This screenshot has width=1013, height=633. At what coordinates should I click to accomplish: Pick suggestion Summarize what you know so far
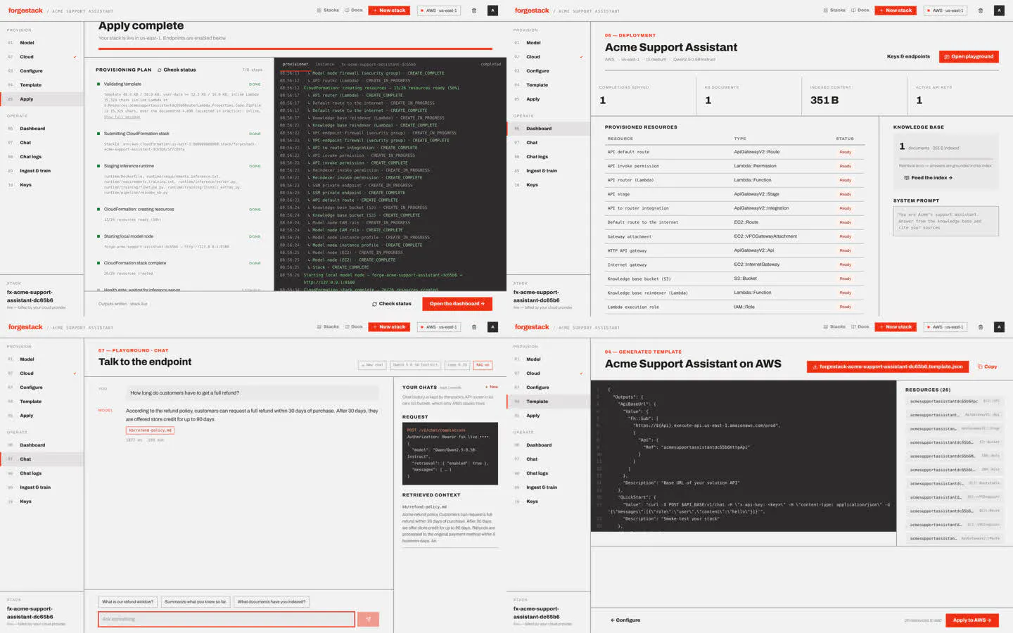(196, 602)
